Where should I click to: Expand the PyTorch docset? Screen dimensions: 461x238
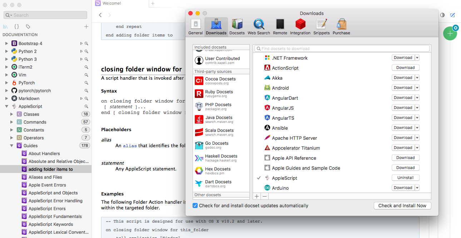6,83
